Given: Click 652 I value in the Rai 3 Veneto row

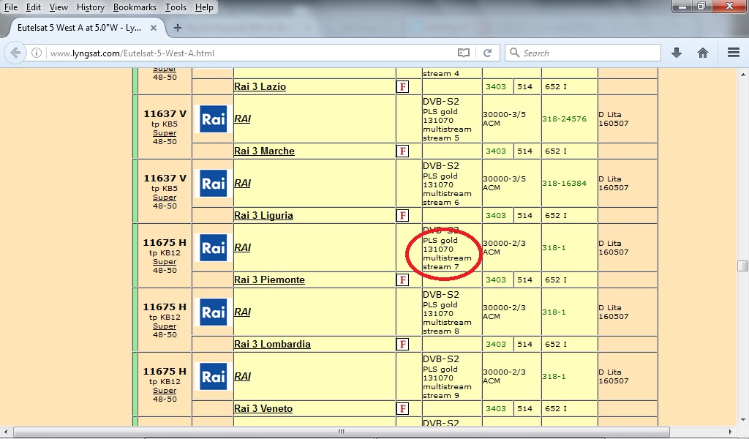Looking at the screenshot, I should 556,409.
